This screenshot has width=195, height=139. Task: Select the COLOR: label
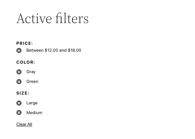[x=26, y=62]
